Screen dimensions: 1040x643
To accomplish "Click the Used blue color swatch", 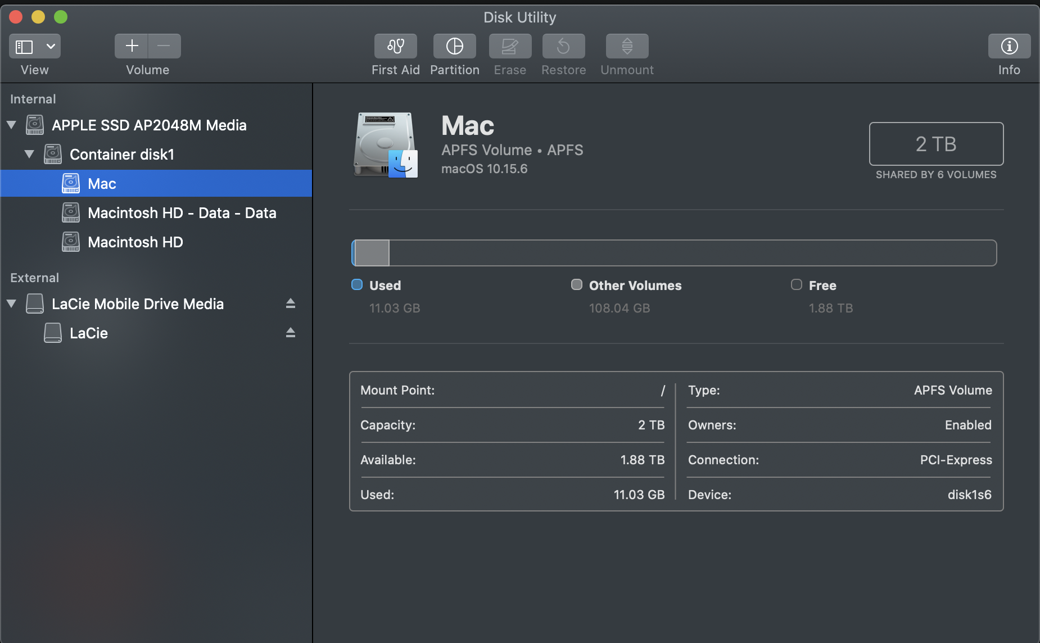I will 357,284.
